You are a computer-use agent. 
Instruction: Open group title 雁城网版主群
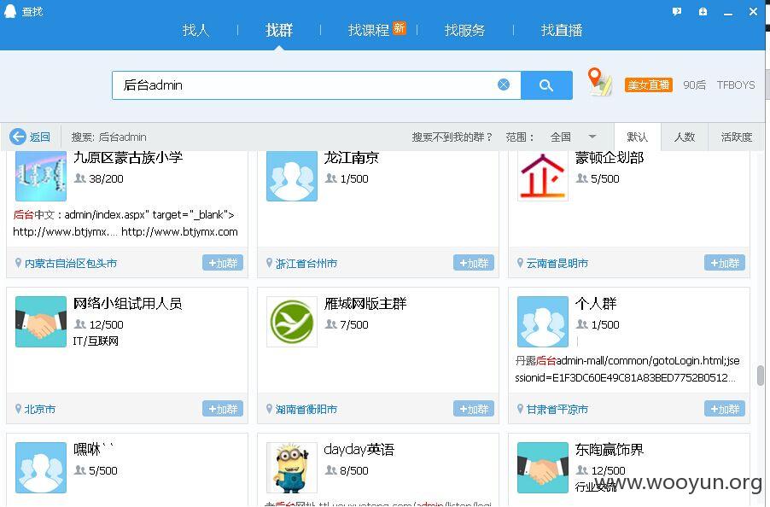pyautogui.click(x=365, y=303)
